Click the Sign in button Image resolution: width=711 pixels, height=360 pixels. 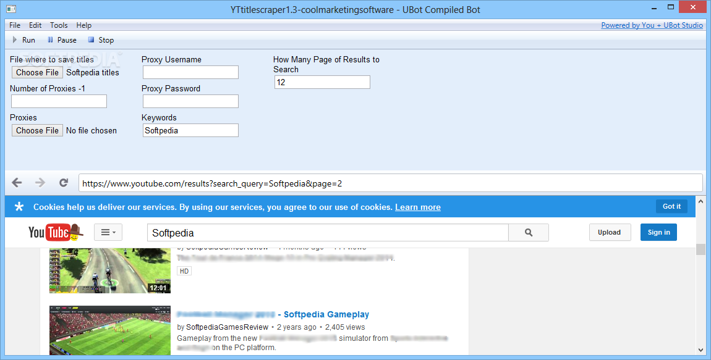pyautogui.click(x=658, y=232)
